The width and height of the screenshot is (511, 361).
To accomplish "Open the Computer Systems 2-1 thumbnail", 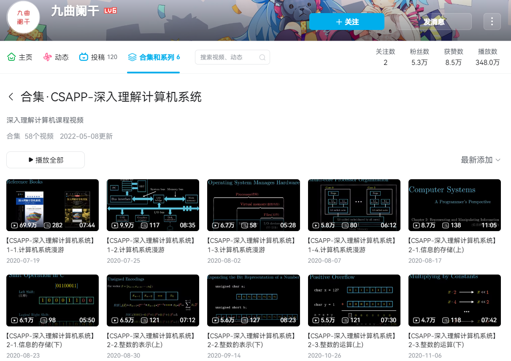I will tap(454, 205).
